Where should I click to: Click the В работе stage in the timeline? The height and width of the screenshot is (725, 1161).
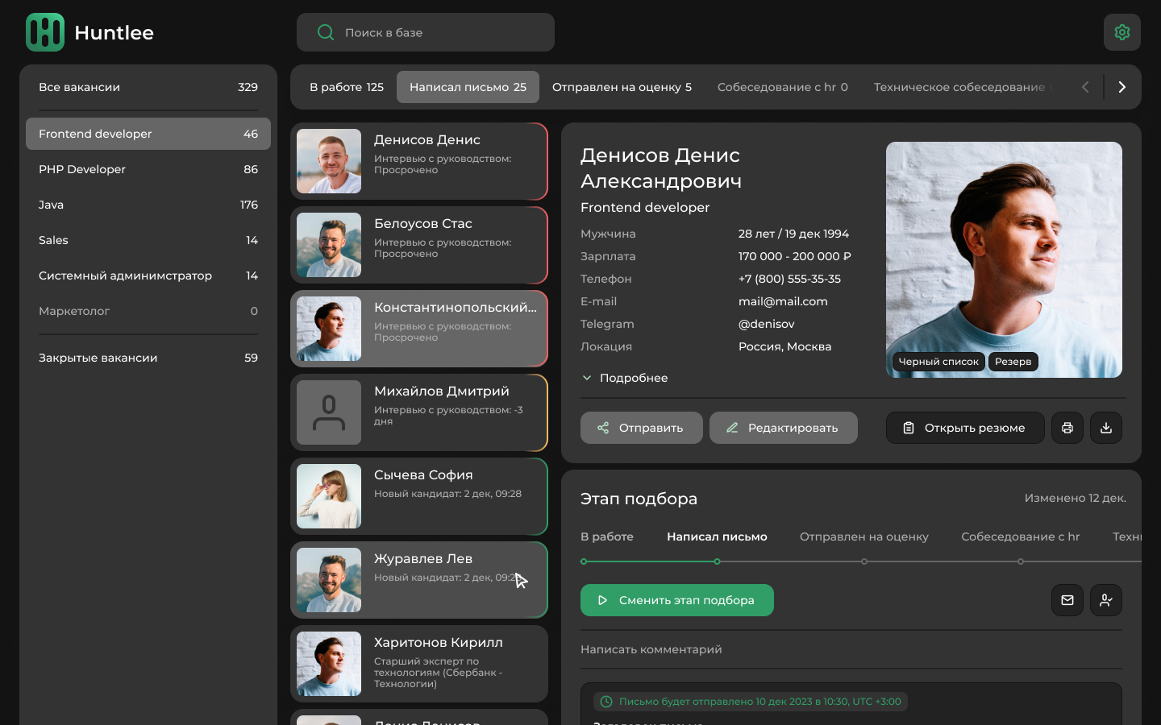click(607, 536)
